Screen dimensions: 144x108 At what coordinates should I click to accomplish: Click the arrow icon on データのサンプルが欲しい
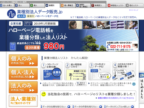[x=132, y=107]
